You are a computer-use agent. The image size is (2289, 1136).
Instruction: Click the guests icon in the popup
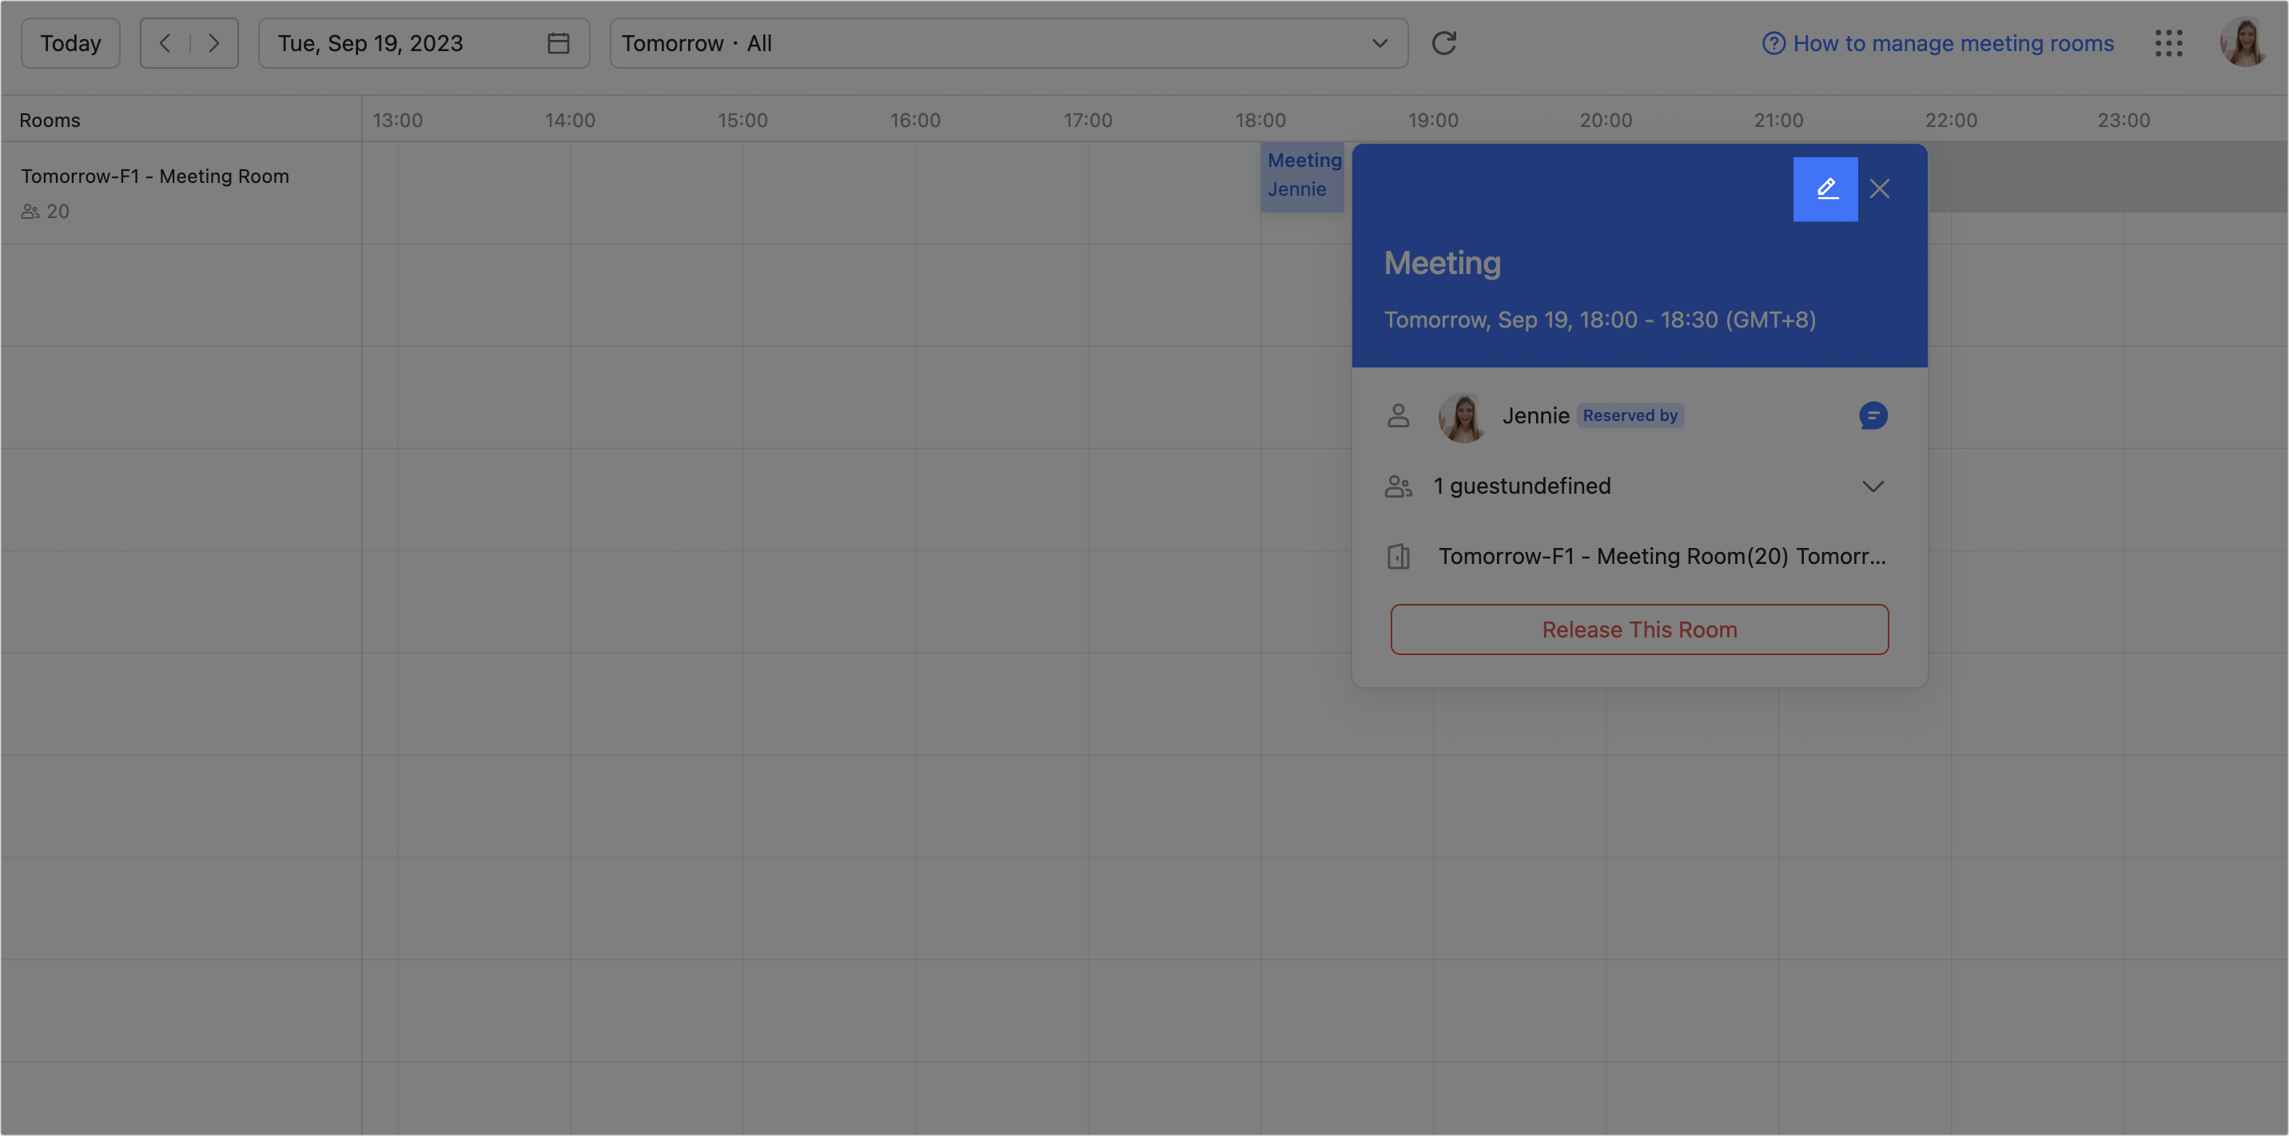point(1399,486)
